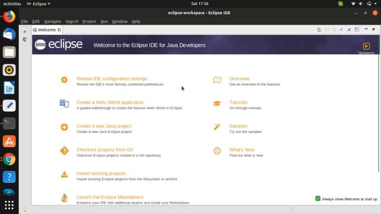Click the Eclipse Marketplace bag icon

64,198
